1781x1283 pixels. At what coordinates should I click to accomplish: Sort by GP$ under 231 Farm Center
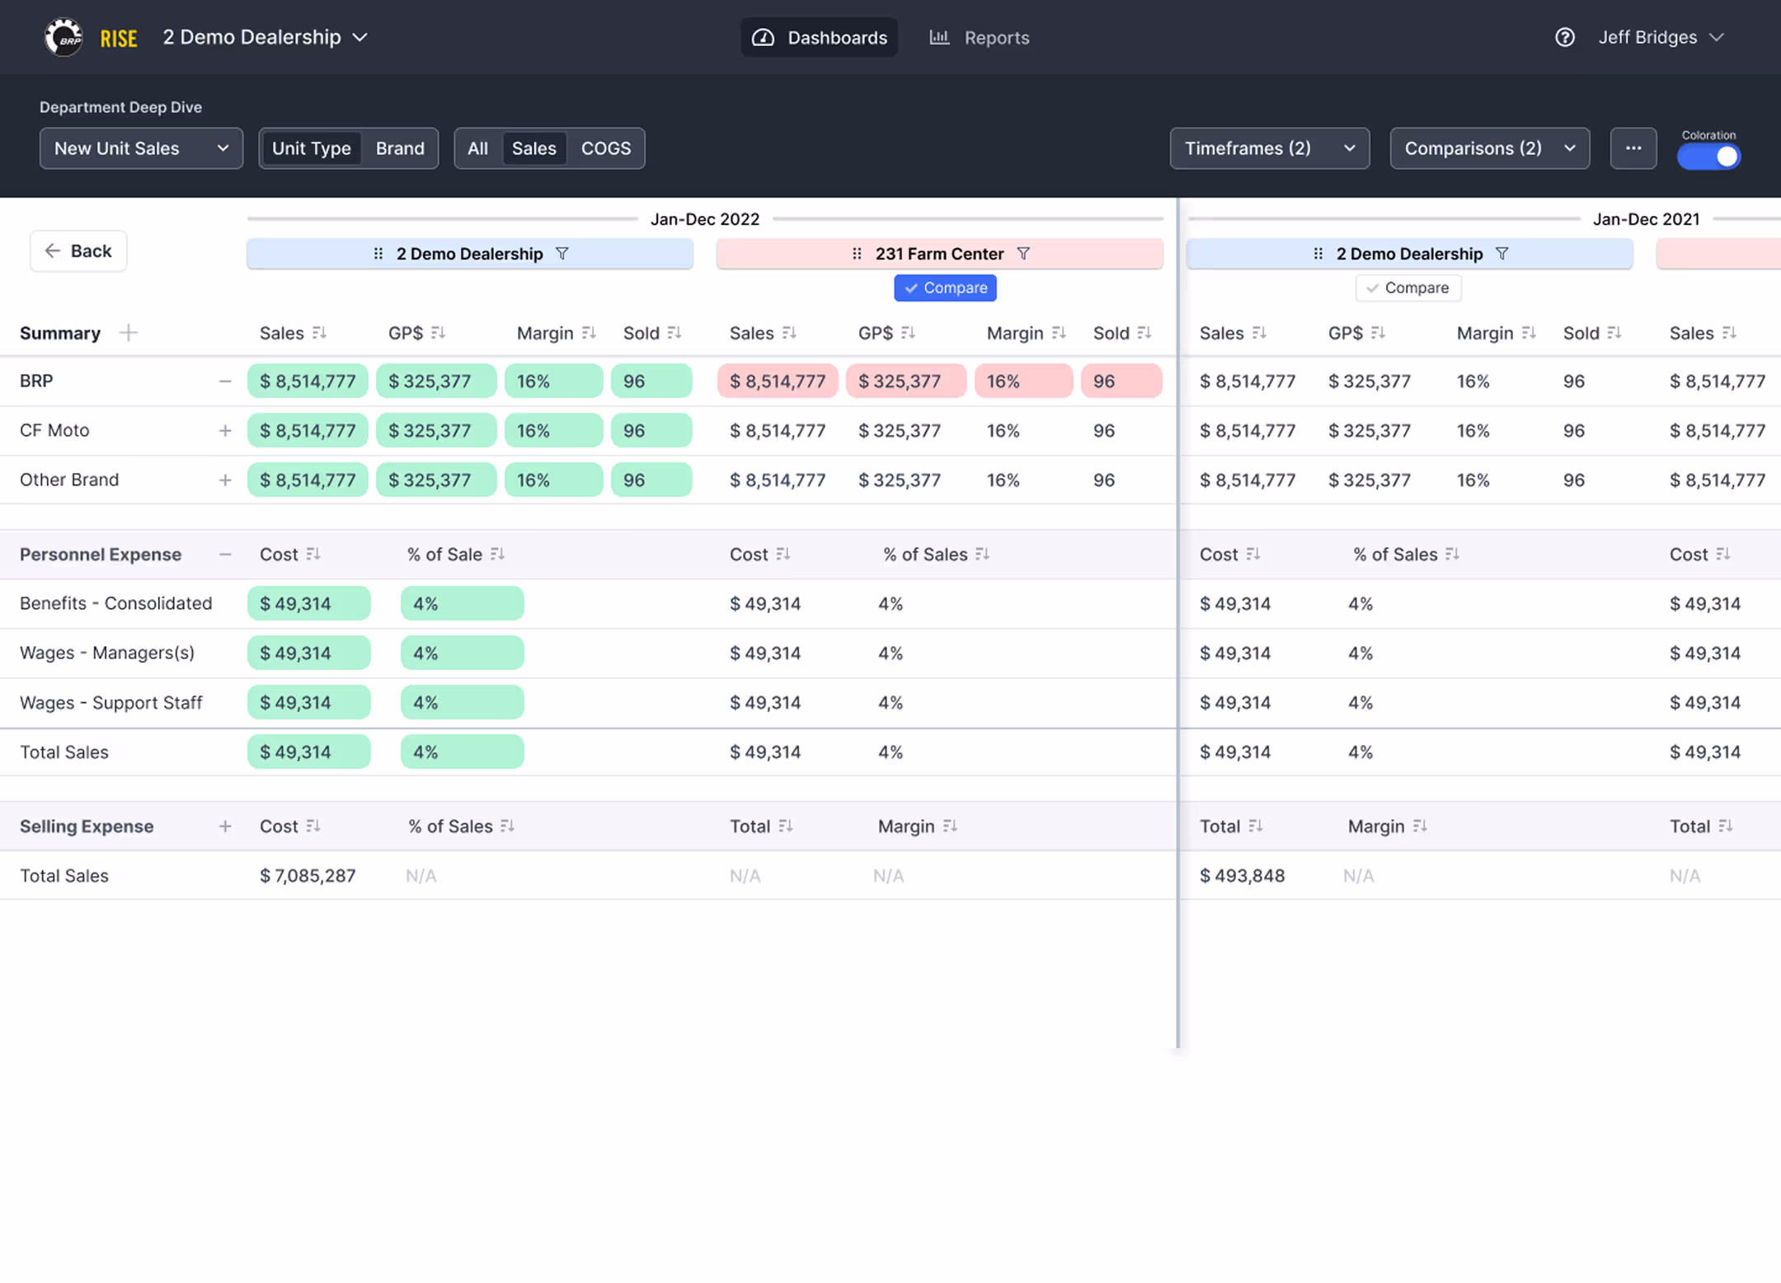[x=908, y=333]
